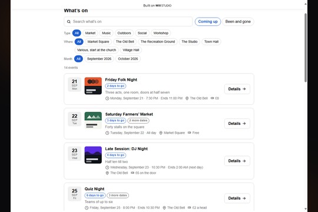Image resolution: width=318 pixels, height=212 pixels.
Task: Filter by Market type
Action: (90, 33)
